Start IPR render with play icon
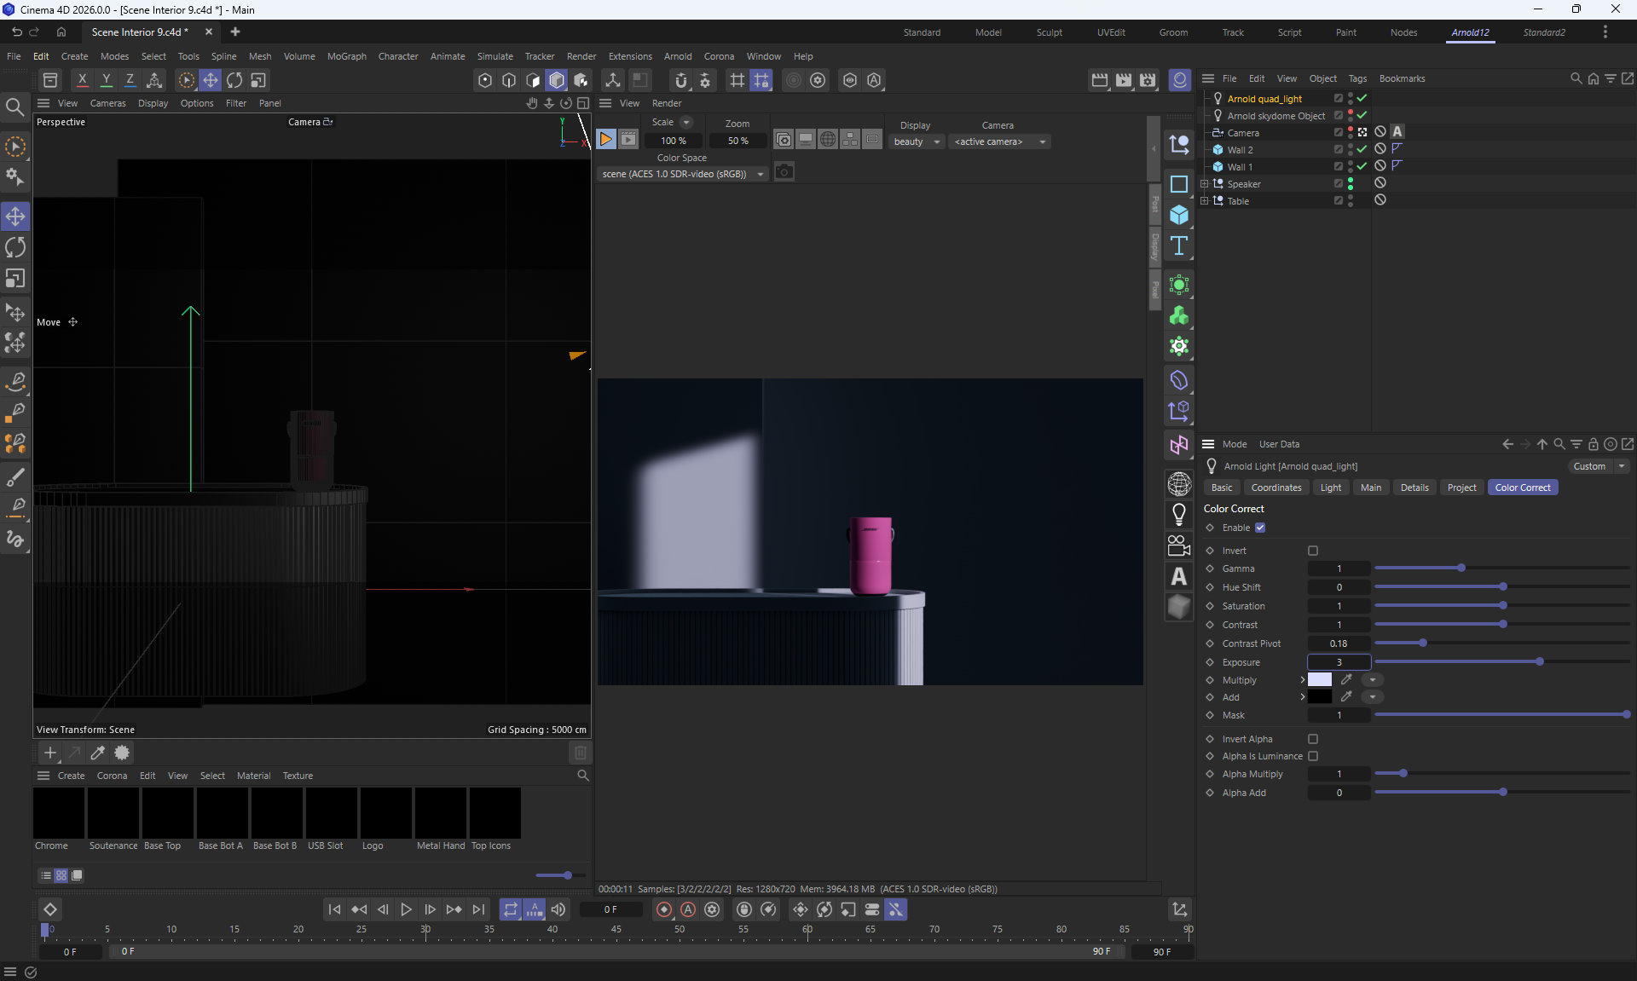The width and height of the screenshot is (1637, 981). (605, 140)
